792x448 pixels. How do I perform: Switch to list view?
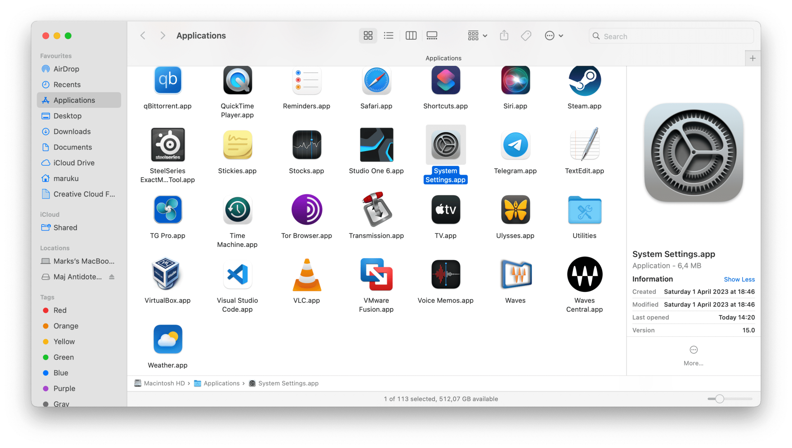click(x=389, y=36)
